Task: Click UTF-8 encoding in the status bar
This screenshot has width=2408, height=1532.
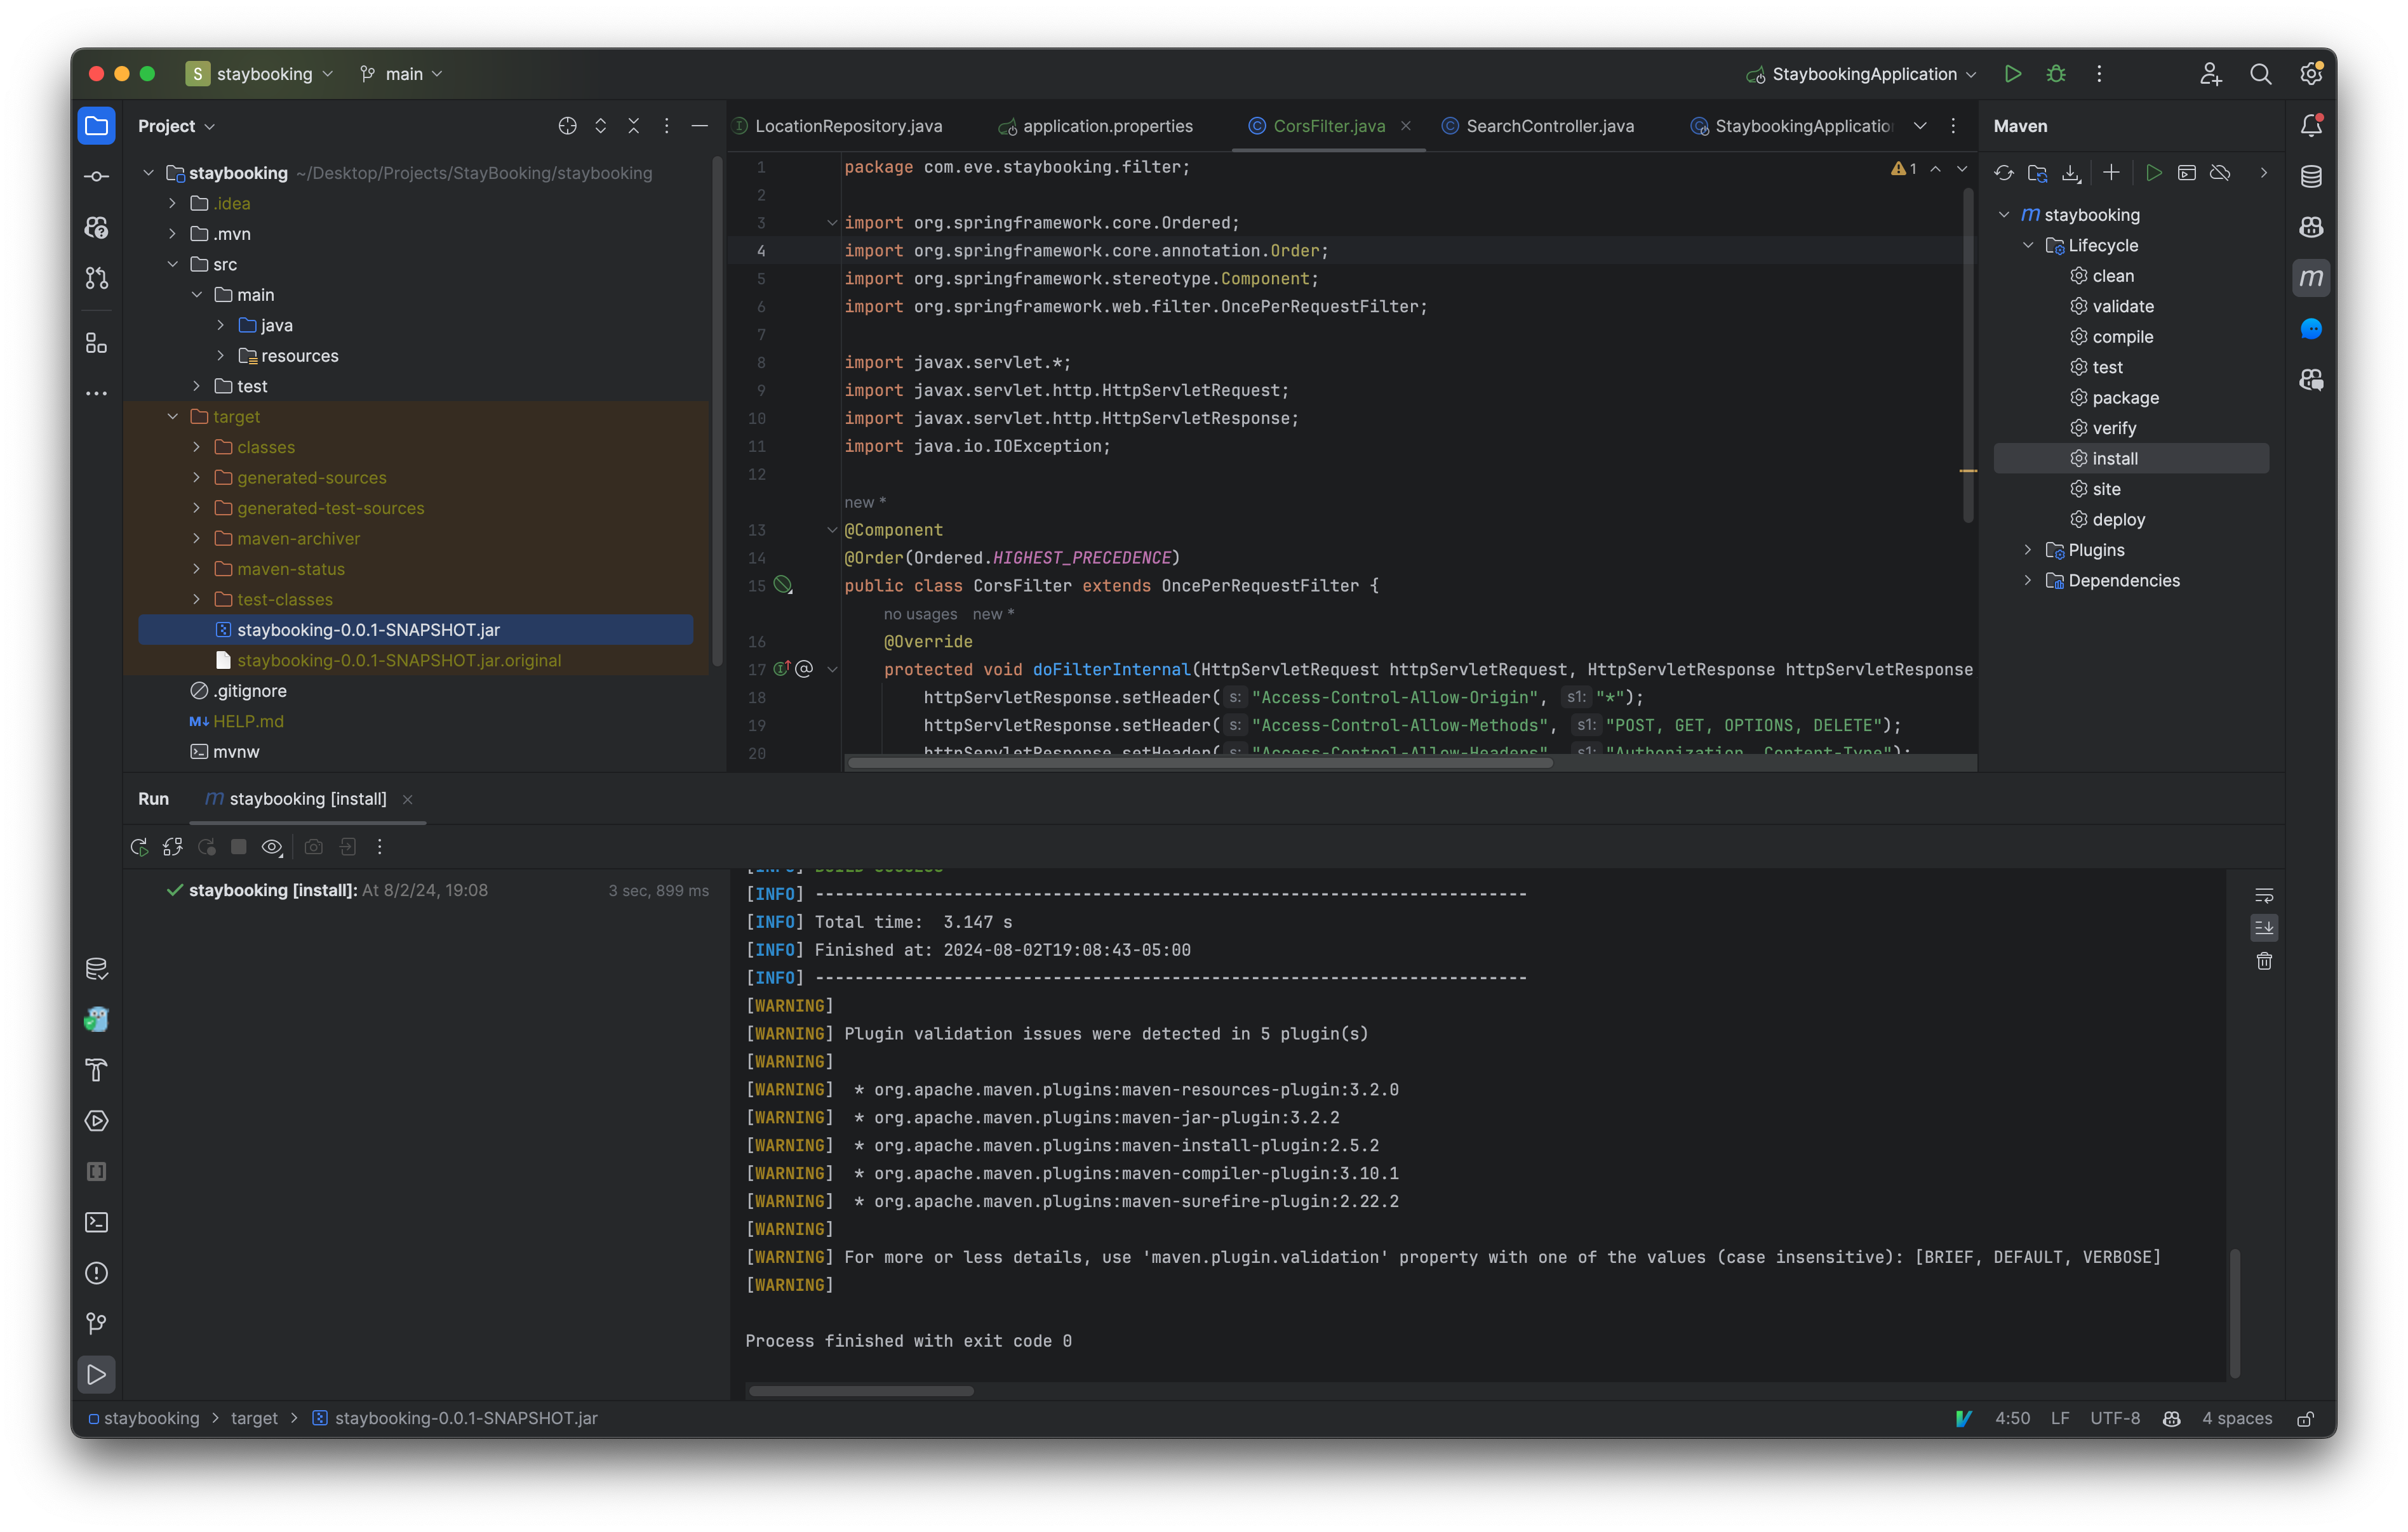Action: click(x=2114, y=1418)
